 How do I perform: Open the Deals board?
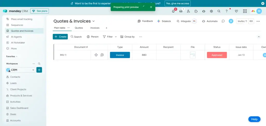[x=13, y=114]
